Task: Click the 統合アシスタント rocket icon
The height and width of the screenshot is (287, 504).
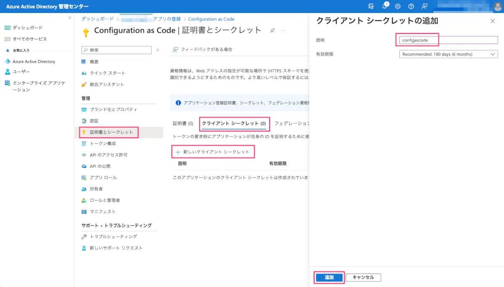Action: pyautogui.click(x=84, y=84)
